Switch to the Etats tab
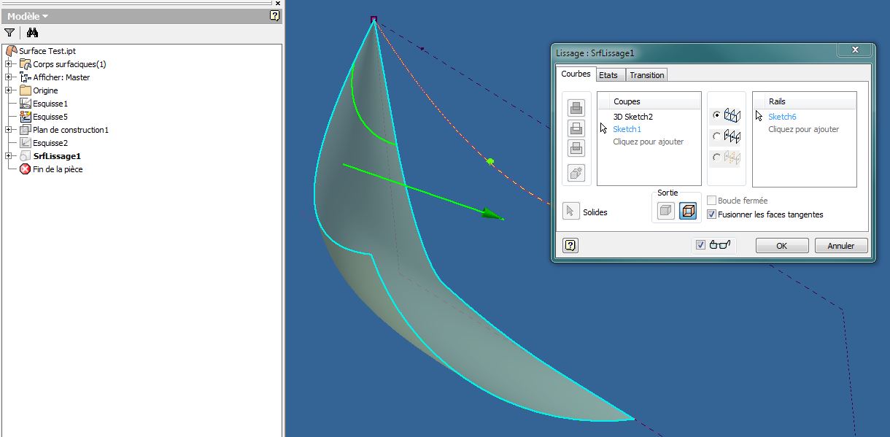Screen dimensions: 890x437 pyautogui.click(x=610, y=74)
